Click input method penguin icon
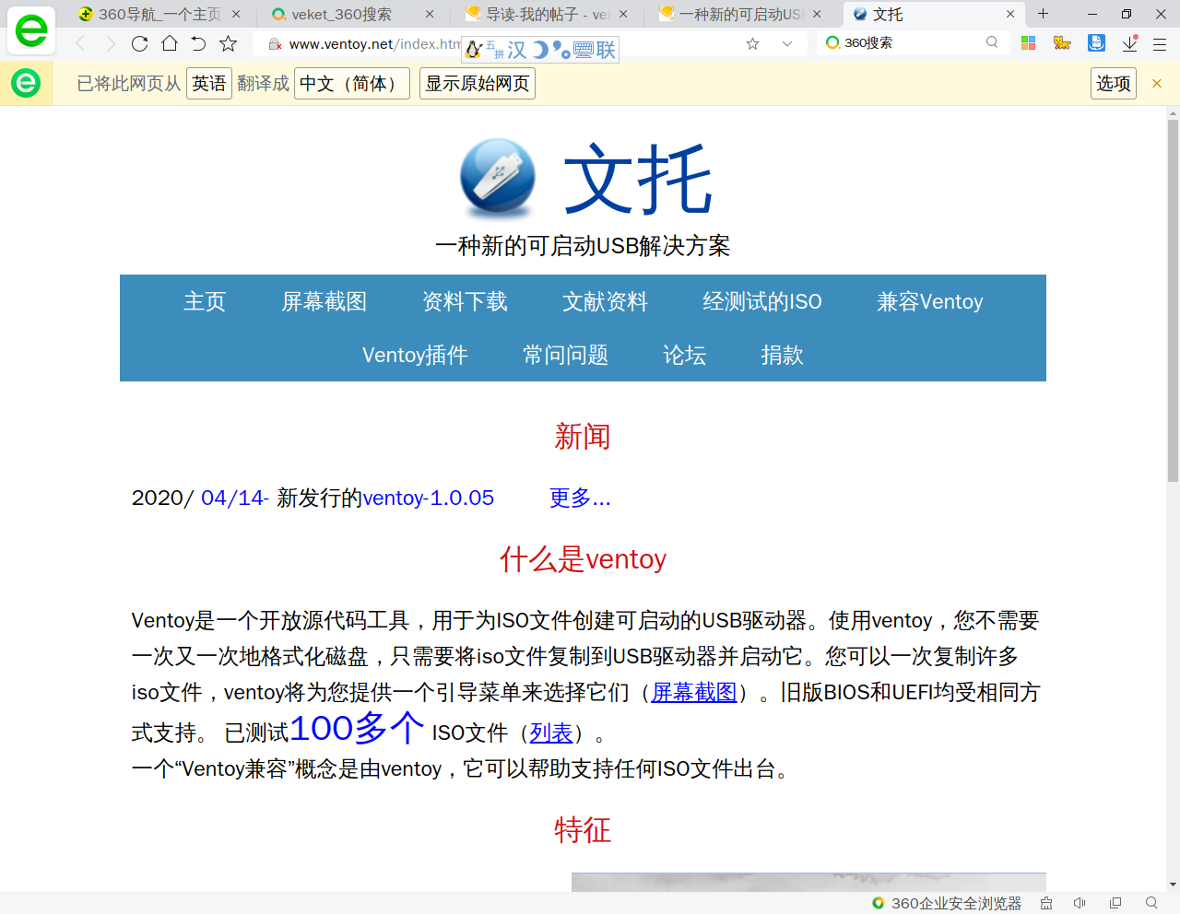 (x=474, y=50)
